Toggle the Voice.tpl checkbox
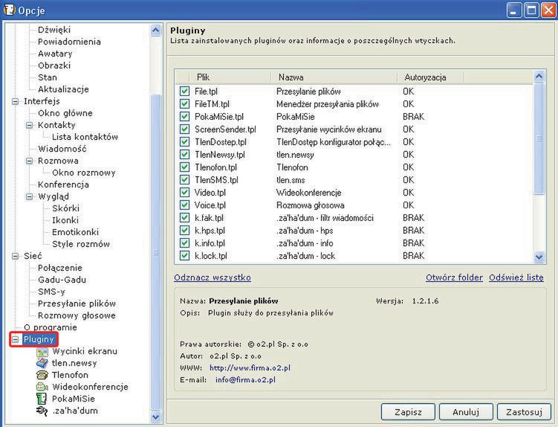 184,205
